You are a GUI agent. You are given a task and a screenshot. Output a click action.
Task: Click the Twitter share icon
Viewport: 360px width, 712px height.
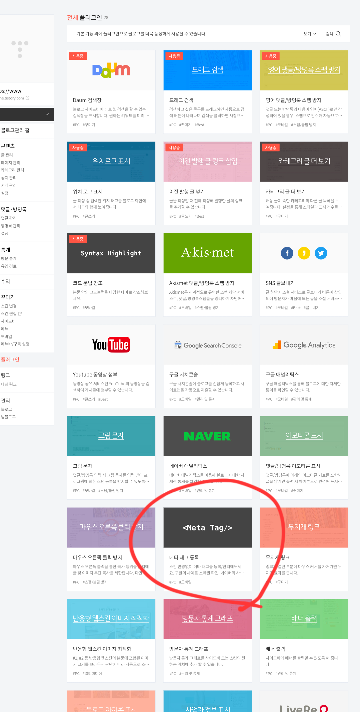point(321,253)
